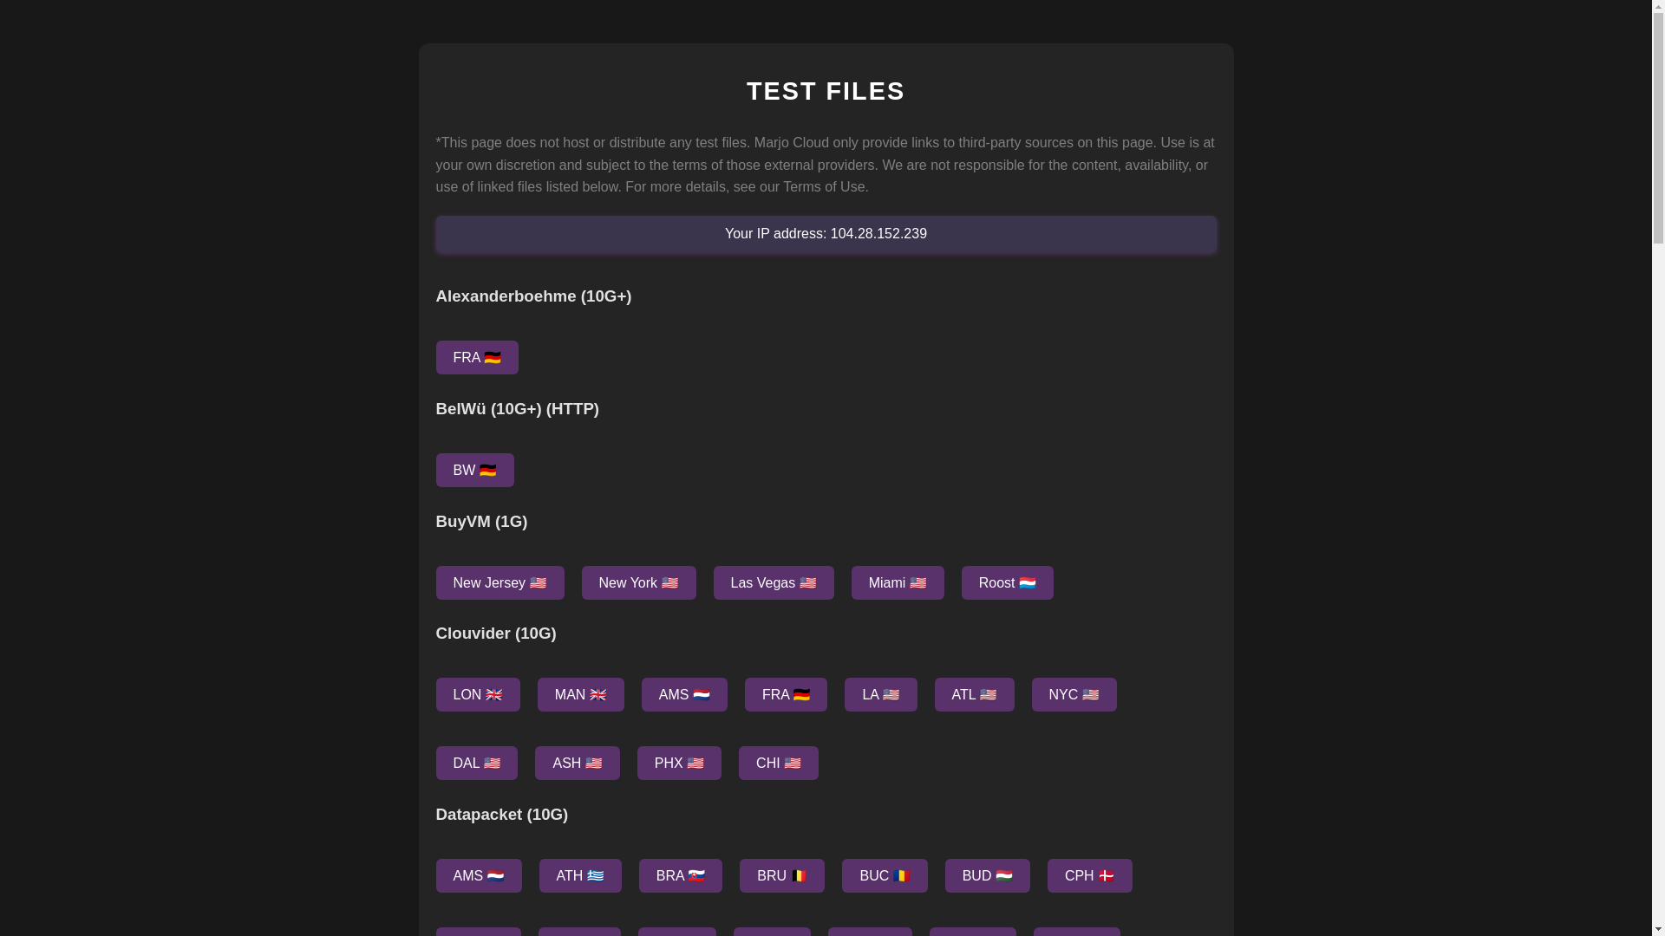Viewport: 1665px width, 936px height.
Task: Choose Datapacket BRA Slovakia test file
Action: (680, 875)
